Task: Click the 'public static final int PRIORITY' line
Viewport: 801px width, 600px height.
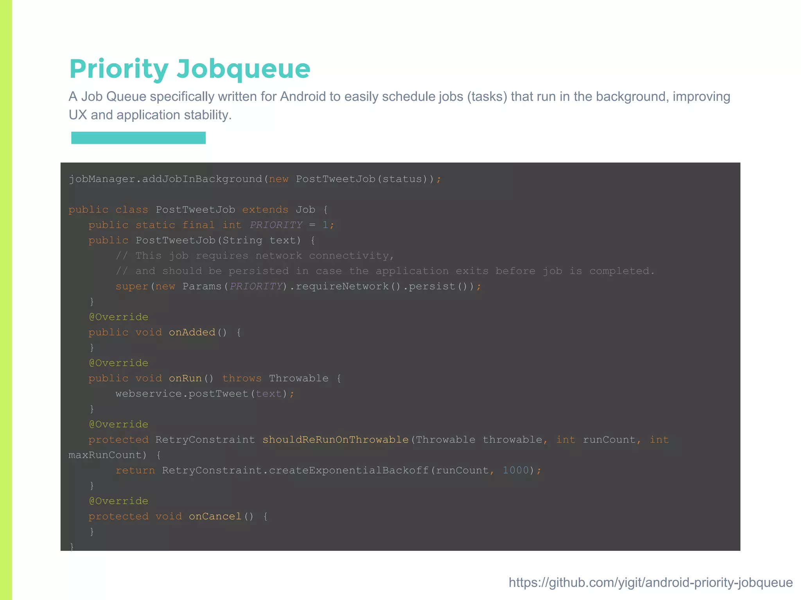Action: tap(211, 225)
